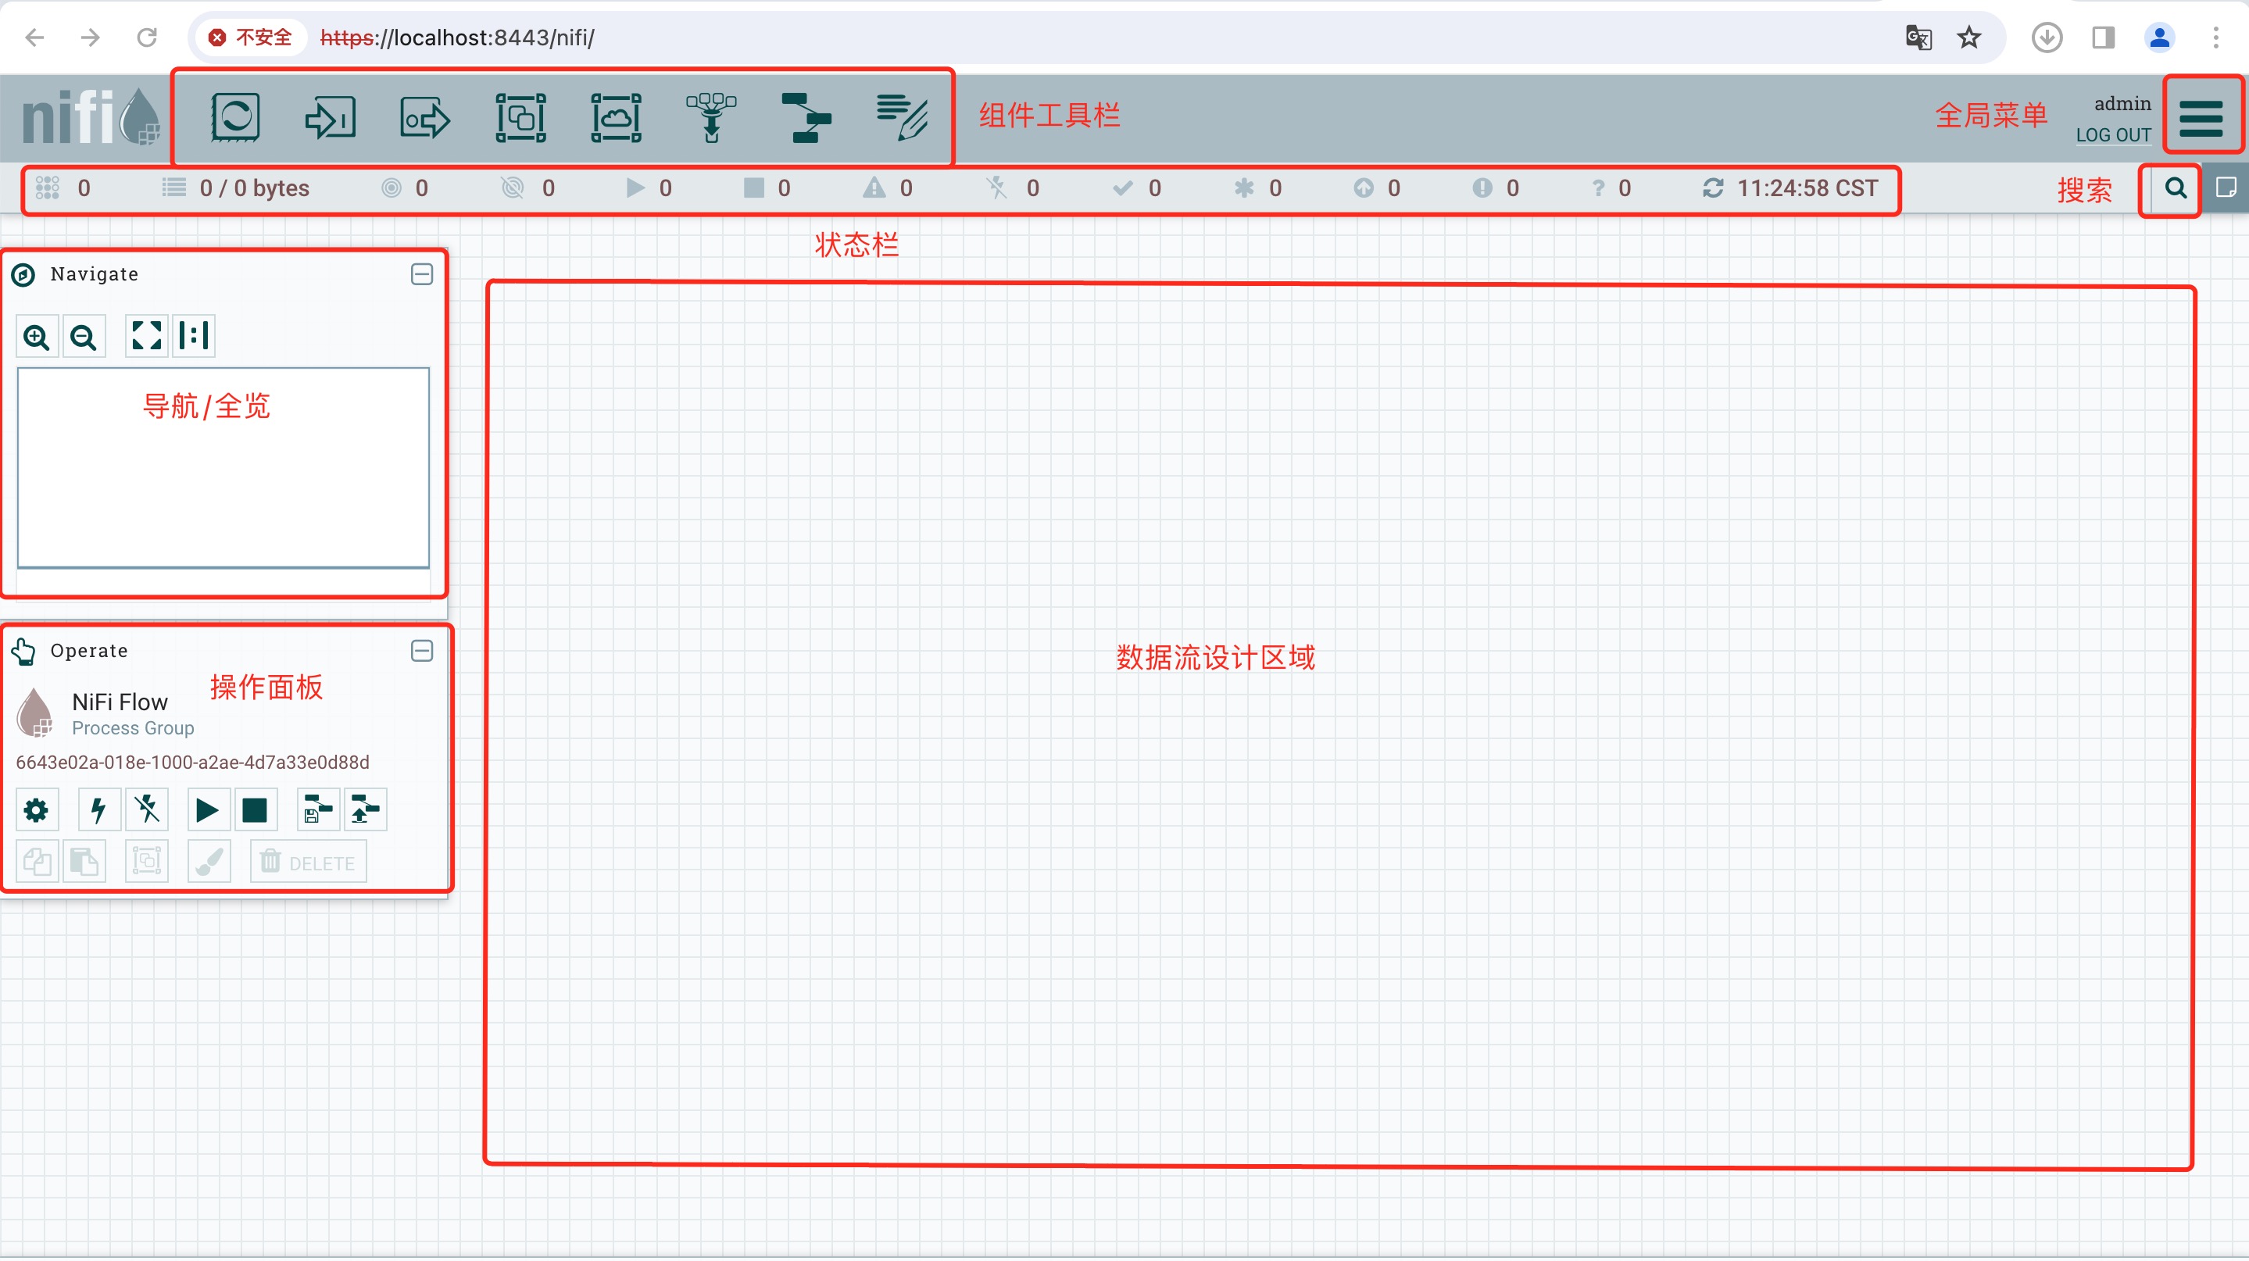Click the browser forward arrow

click(90, 38)
